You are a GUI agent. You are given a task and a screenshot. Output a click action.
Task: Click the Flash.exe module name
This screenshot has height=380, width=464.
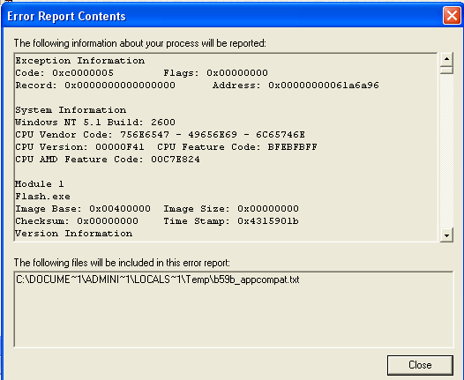[43, 196]
